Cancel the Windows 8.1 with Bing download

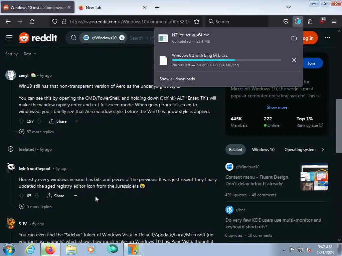pyautogui.click(x=294, y=60)
